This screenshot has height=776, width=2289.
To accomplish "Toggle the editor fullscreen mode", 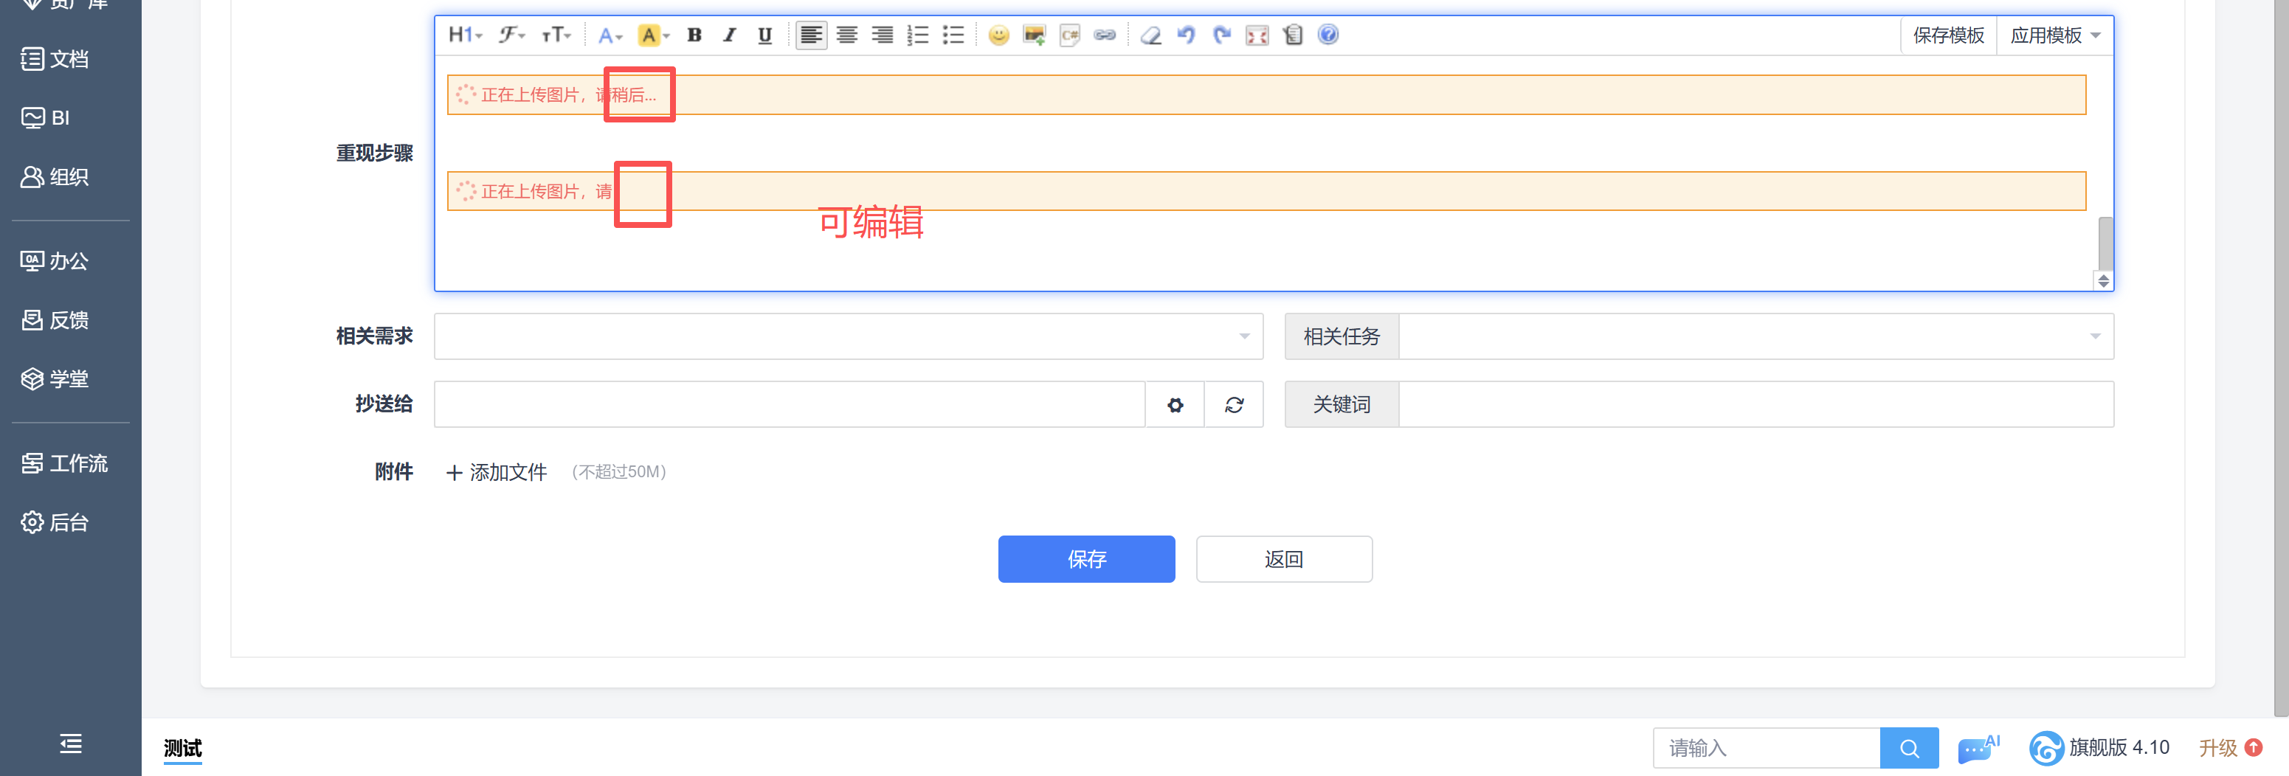I will point(1257,35).
